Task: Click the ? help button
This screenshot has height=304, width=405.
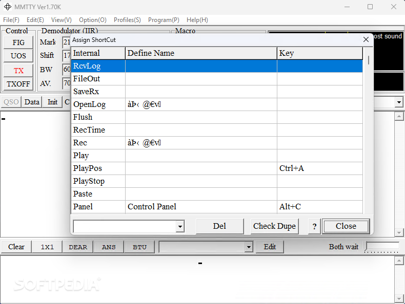Action: 314,226
